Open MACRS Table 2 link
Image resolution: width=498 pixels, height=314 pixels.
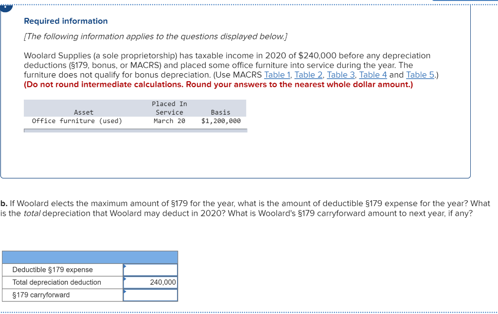308,74
